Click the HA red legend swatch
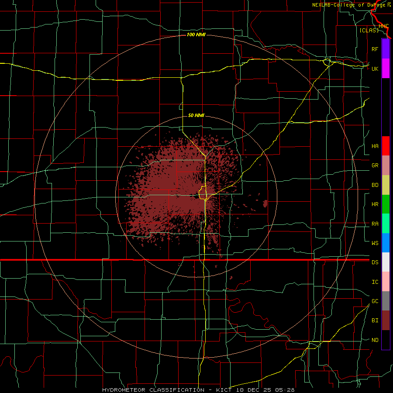This screenshot has height=393, width=393. 386,146
